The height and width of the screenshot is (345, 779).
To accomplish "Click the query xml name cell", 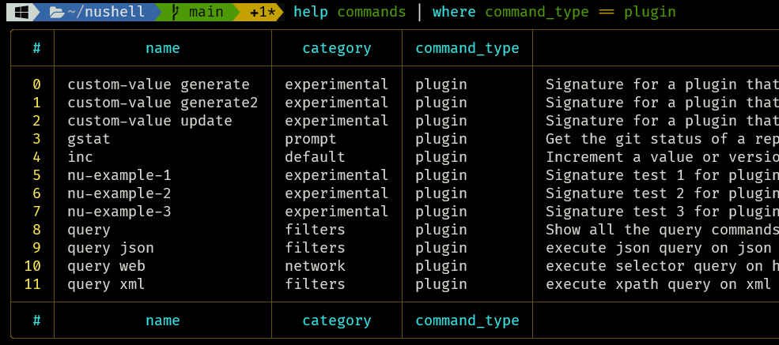I will 106,284.
